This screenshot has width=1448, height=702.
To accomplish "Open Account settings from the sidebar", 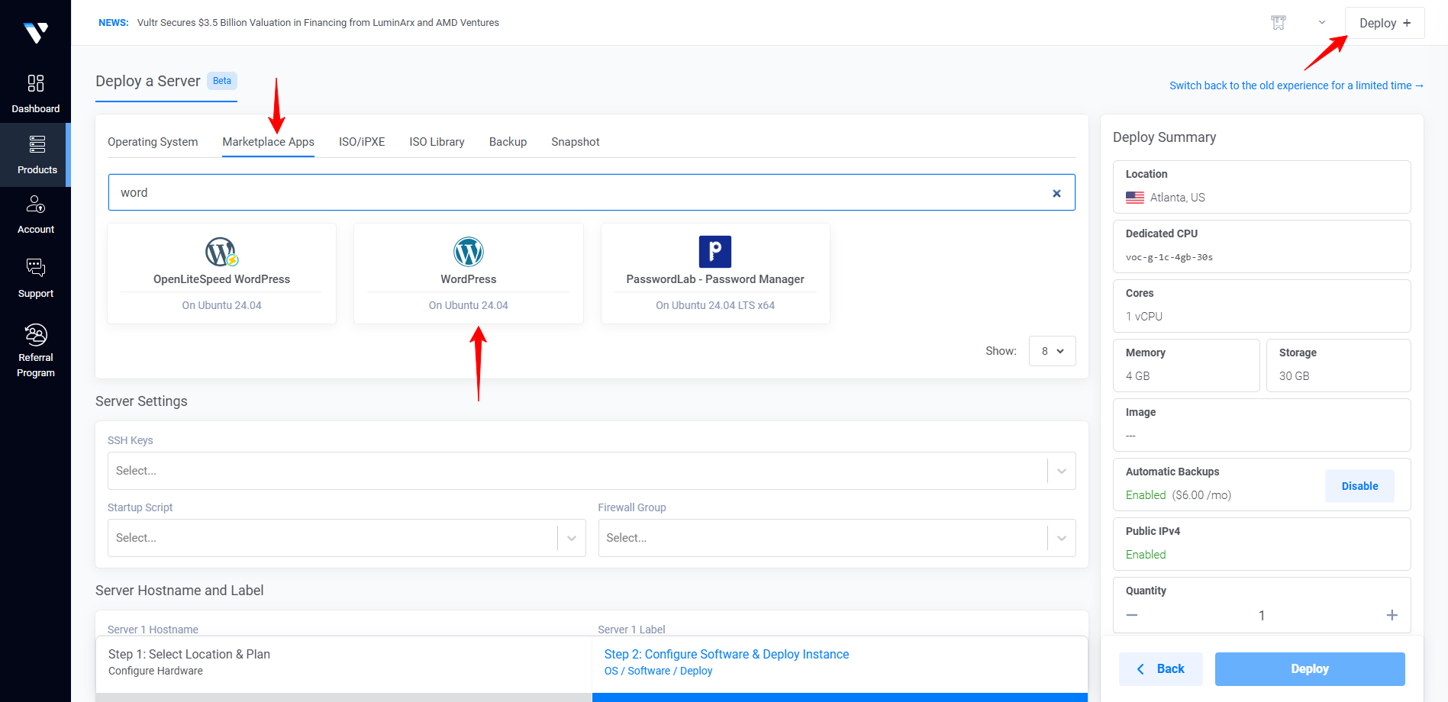I will coord(35,214).
